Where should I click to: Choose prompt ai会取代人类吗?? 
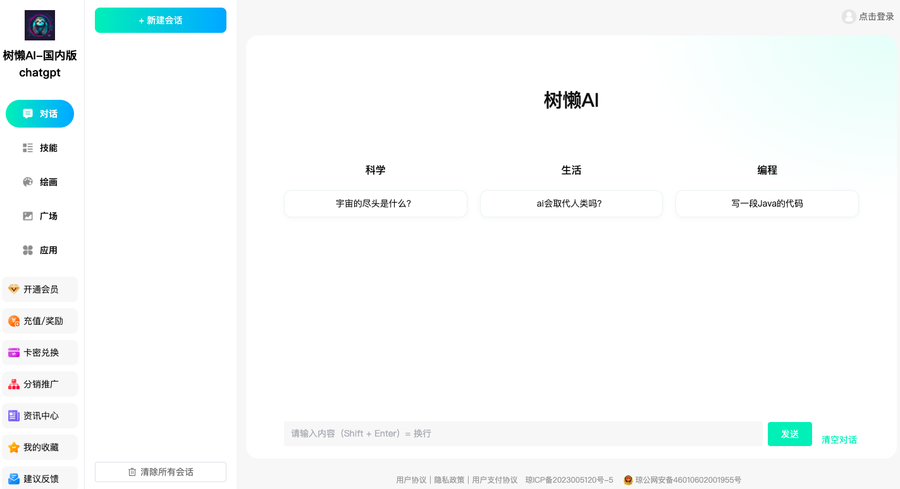point(571,203)
